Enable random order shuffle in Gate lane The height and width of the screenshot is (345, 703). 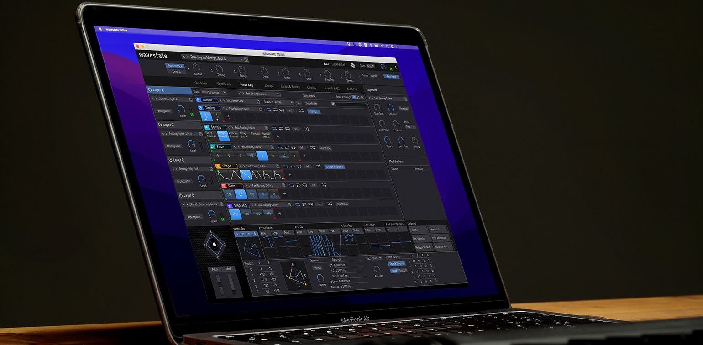coord(324,185)
